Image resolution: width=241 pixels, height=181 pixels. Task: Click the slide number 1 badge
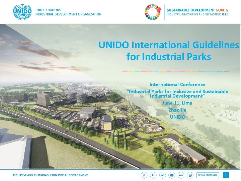(226, 175)
